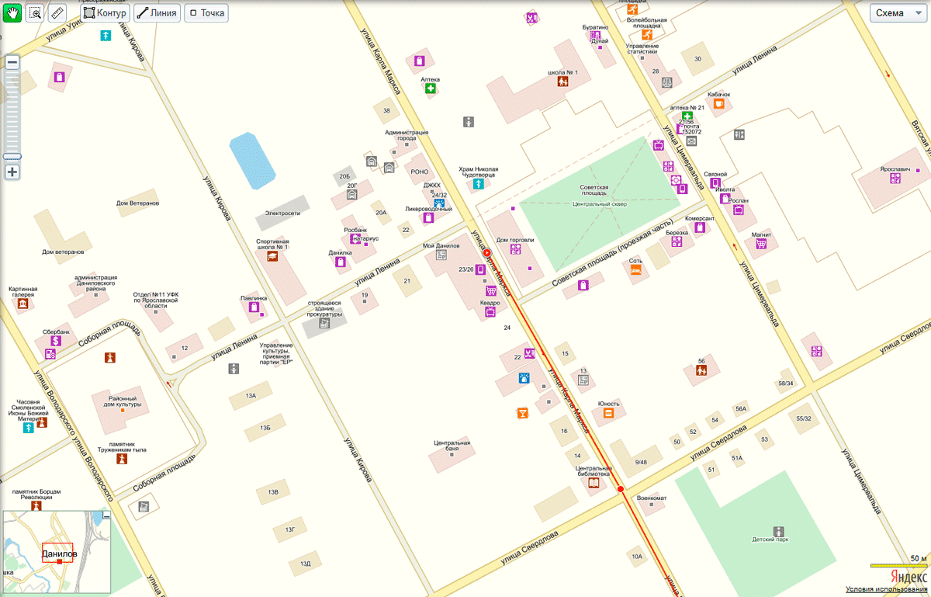The height and width of the screenshot is (597, 931).
Task: Open the Условия использования link
Action: (x=886, y=589)
